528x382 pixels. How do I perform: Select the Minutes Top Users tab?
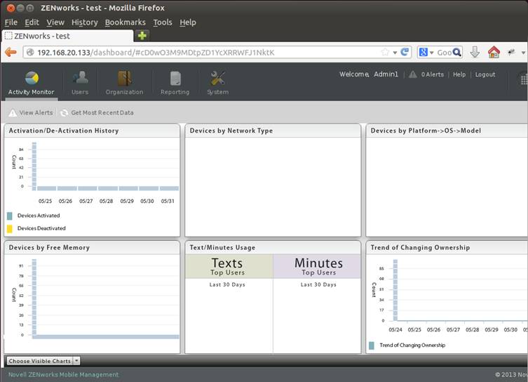click(317, 266)
